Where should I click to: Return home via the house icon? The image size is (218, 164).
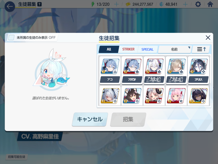[x=210, y=4]
